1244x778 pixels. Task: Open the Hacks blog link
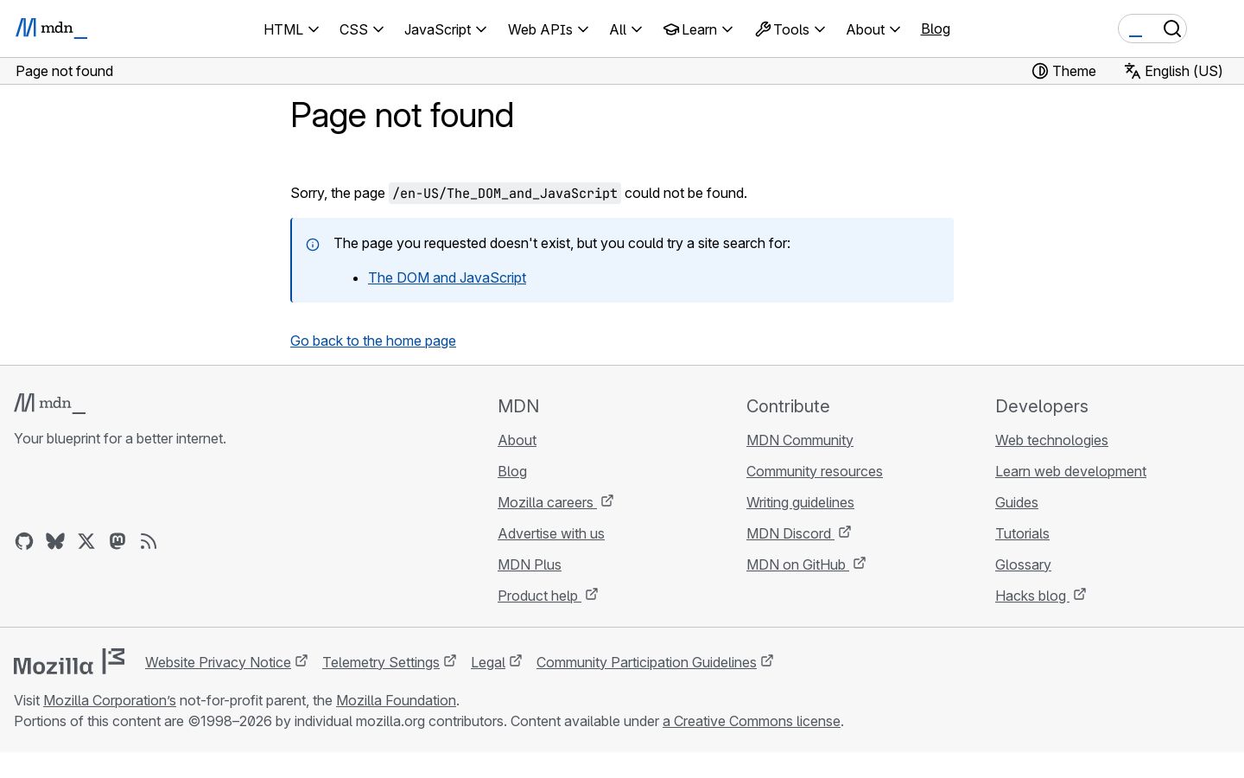[1040, 596]
